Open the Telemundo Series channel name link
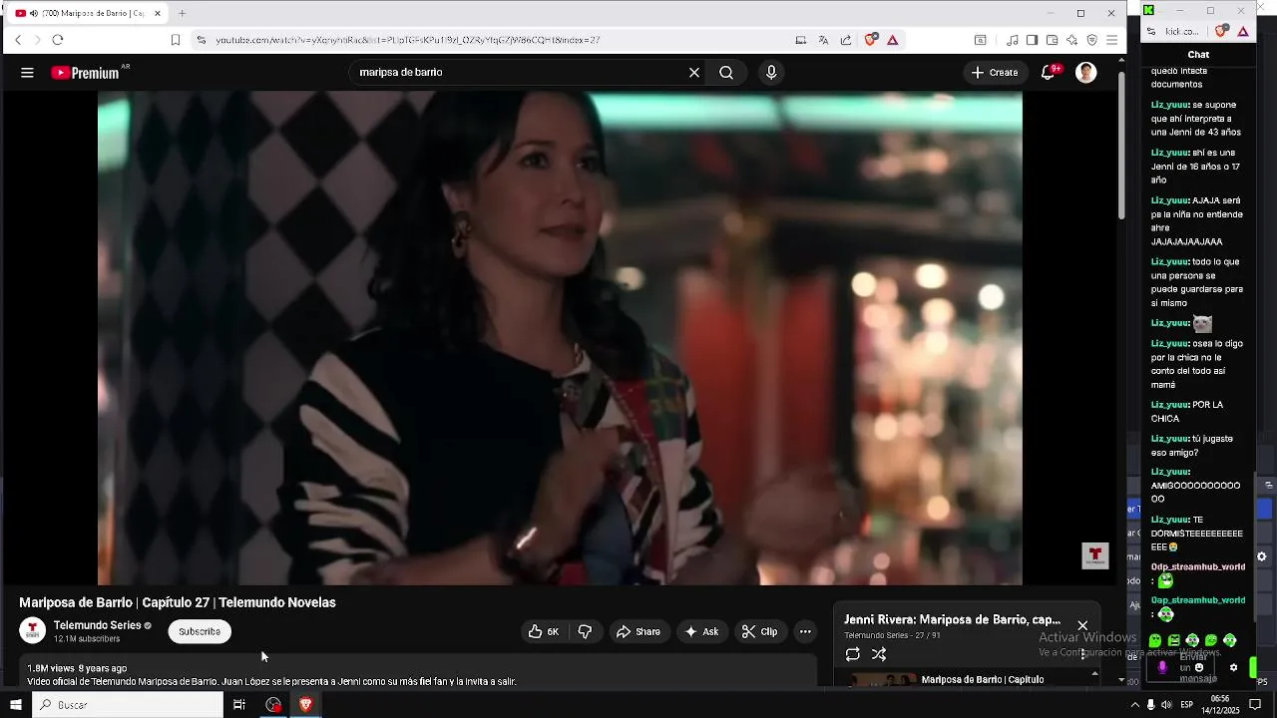Viewport: 1277px width, 718px height. pos(97,625)
